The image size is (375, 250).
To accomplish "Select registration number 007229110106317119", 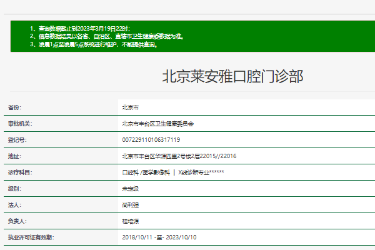I will tap(151, 140).
